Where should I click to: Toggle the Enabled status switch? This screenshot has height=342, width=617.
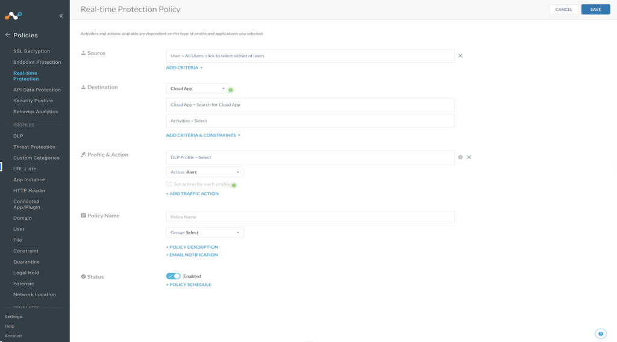[173, 276]
